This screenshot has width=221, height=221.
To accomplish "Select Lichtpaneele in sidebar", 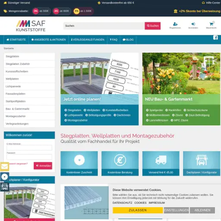I will pos(29,86).
